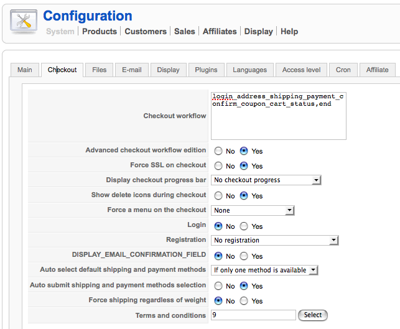This screenshot has width=400, height=329.
Task: Click the Terms and conditions input field
Action: (x=253, y=315)
